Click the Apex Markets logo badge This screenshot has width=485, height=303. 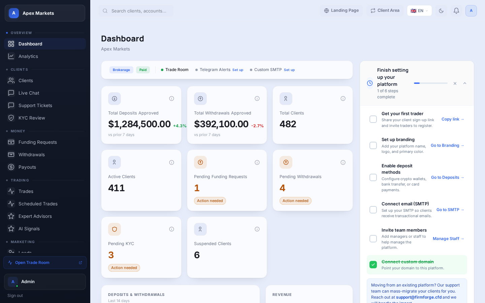tap(14, 13)
